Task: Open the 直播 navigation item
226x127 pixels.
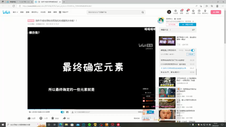Action: 27,12
